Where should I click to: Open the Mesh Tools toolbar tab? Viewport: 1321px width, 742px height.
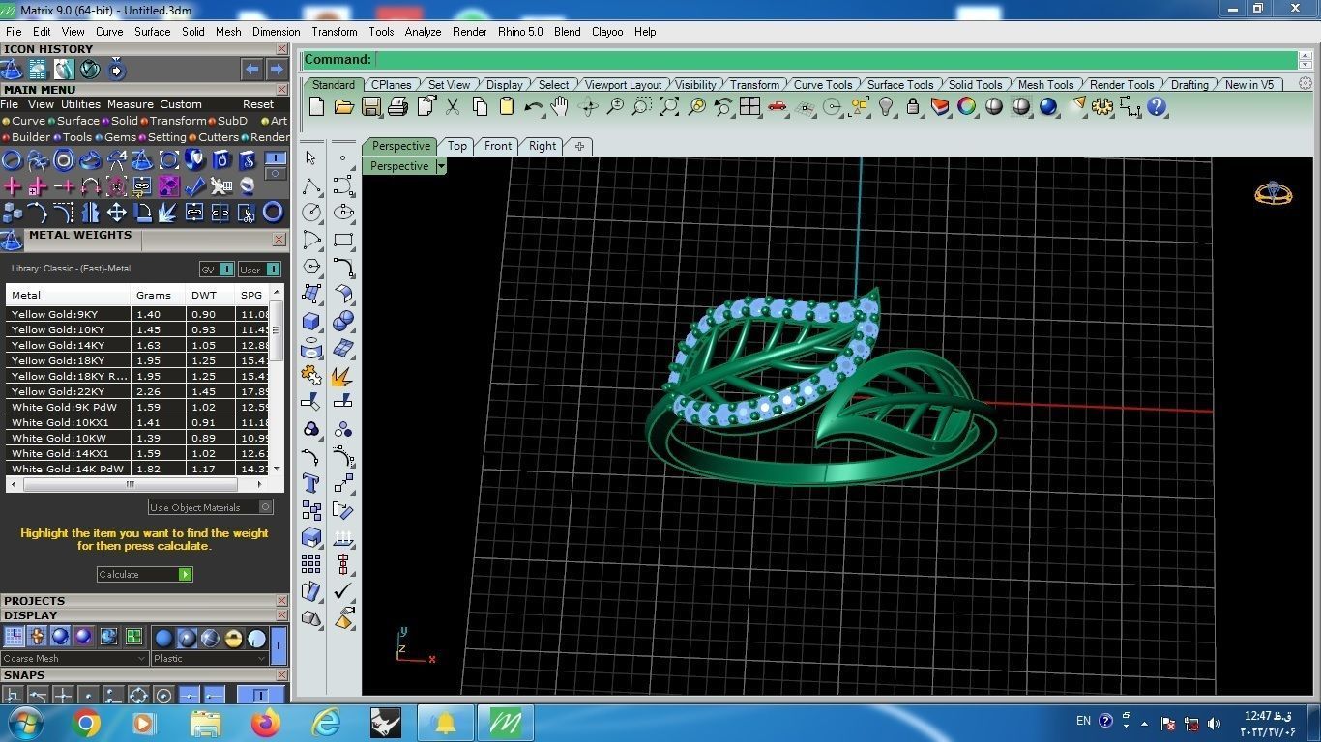pos(1045,85)
